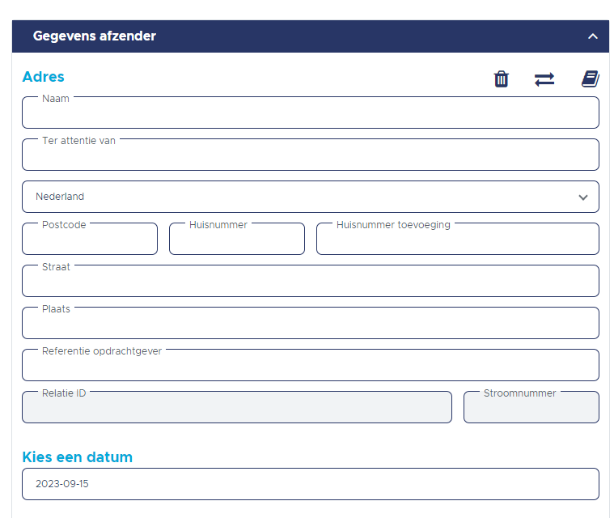The image size is (614, 518).
Task: Open the address book icon
Action: (x=591, y=79)
